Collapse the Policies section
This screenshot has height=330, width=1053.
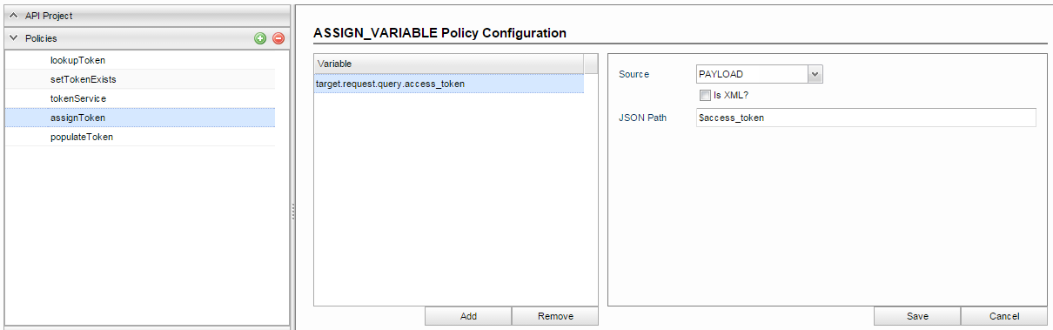(13, 38)
